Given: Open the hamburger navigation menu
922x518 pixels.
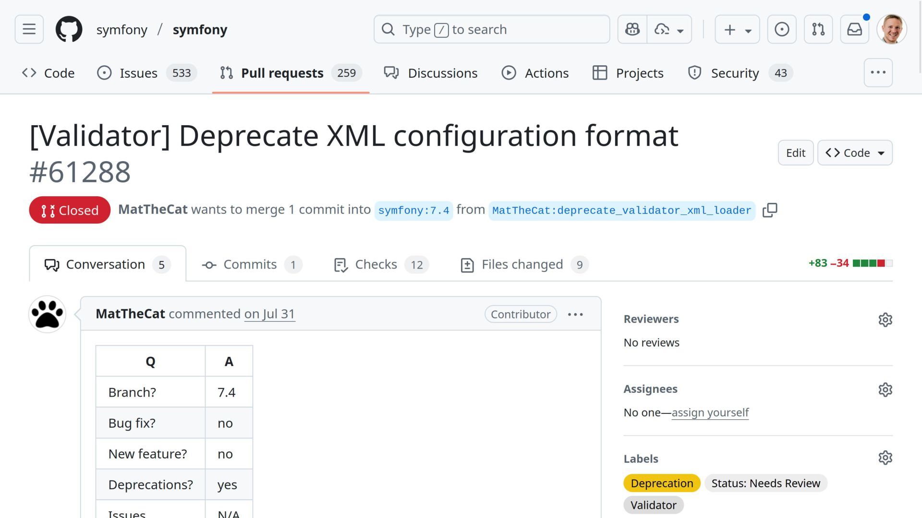Looking at the screenshot, I should pyautogui.click(x=29, y=29).
